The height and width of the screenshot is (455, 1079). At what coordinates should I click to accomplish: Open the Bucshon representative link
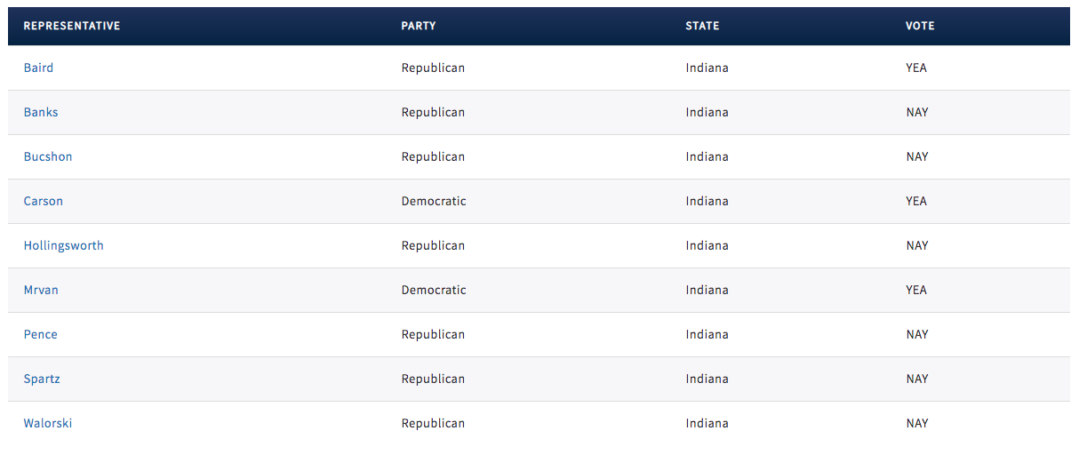coord(48,156)
